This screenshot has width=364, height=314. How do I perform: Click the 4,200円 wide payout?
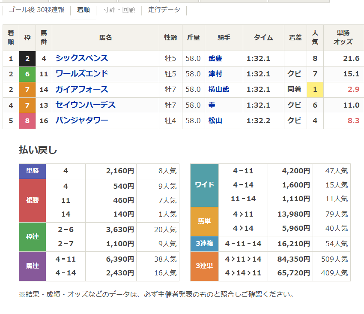(296, 171)
